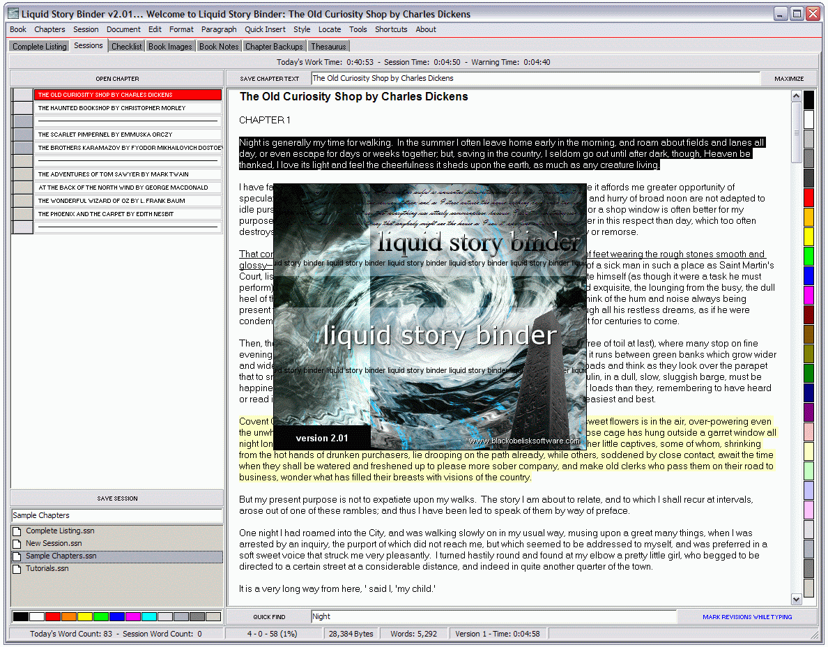Pick the orange swatch in right color column

pyautogui.click(x=808, y=217)
